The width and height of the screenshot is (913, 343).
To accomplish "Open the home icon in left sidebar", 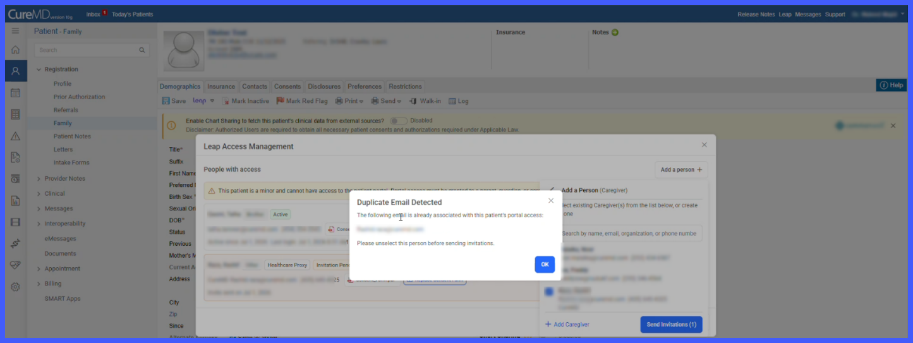I will (x=15, y=50).
